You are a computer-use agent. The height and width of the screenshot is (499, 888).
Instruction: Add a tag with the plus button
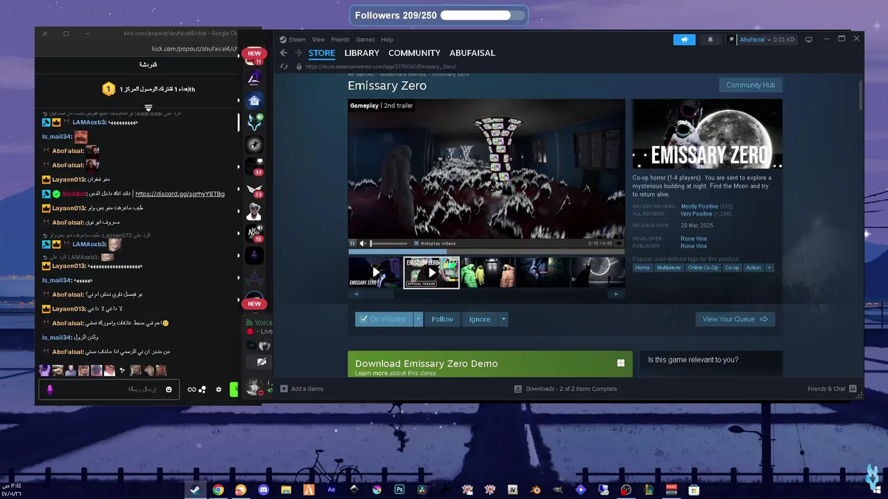(769, 268)
